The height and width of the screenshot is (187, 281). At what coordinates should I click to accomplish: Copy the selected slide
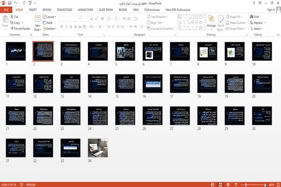pyautogui.click(x=15, y=23)
